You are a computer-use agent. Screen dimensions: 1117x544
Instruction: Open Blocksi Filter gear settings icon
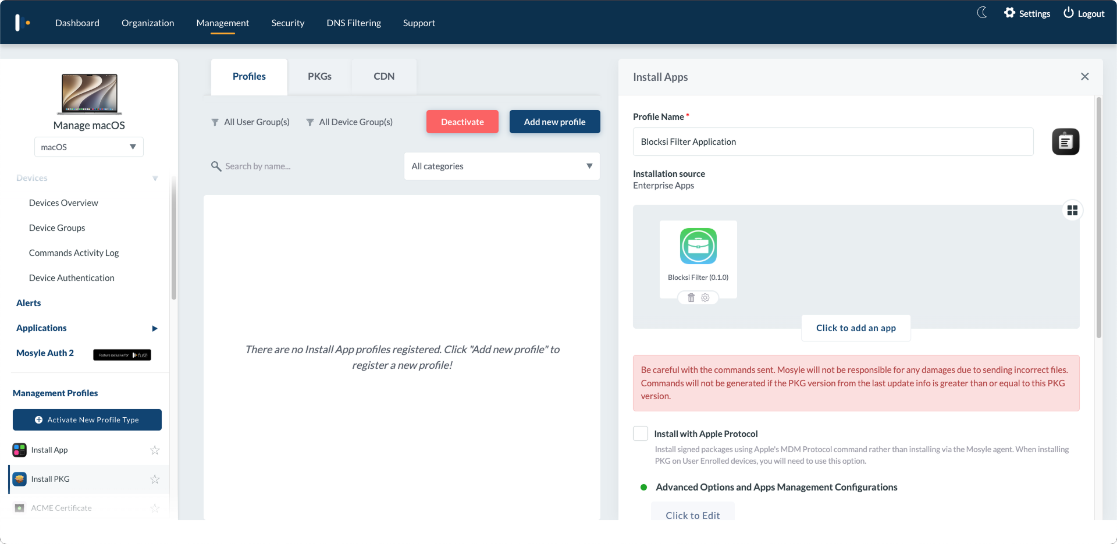705,298
